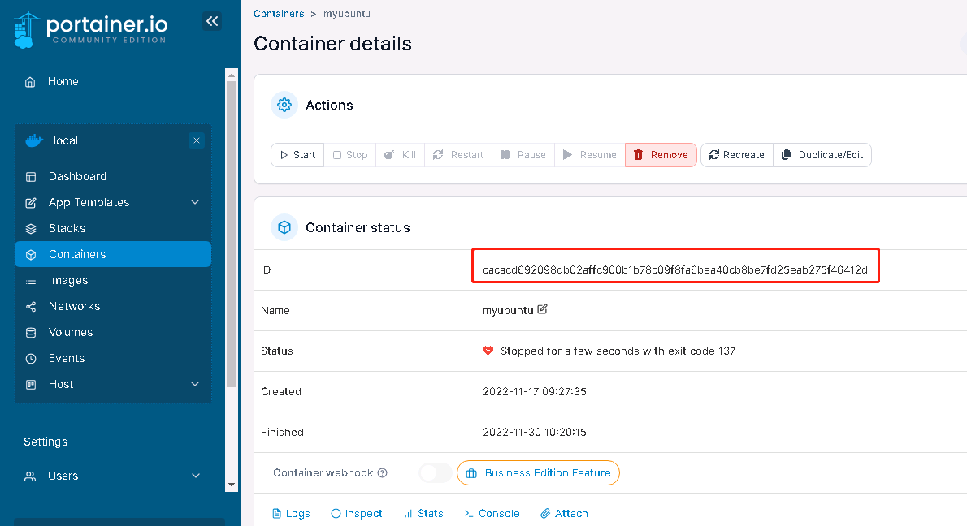This screenshot has height=526, width=967.
Task: Click the help icon next to Container webhook
Action: (x=383, y=473)
